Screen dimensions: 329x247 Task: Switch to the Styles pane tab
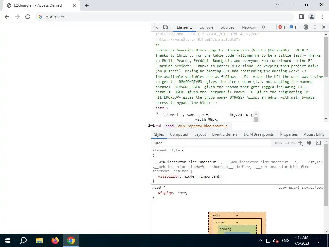pos(159,134)
